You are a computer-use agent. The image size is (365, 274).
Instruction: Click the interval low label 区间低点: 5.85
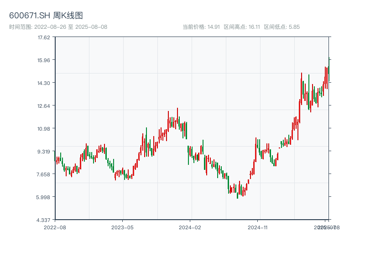282,27
